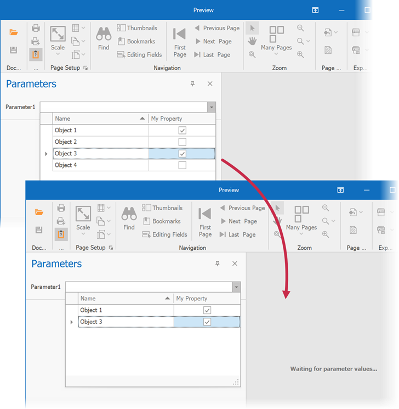The height and width of the screenshot is (409, 399).
Task: Click Scale button in bottom Preview window
Action: 83,220
